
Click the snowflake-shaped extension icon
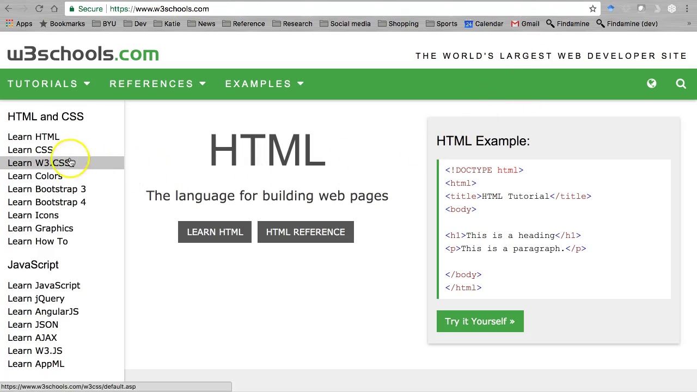672,9
